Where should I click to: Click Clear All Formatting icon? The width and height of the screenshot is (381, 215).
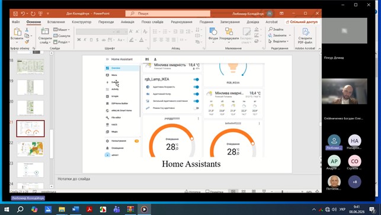(145, 31)
